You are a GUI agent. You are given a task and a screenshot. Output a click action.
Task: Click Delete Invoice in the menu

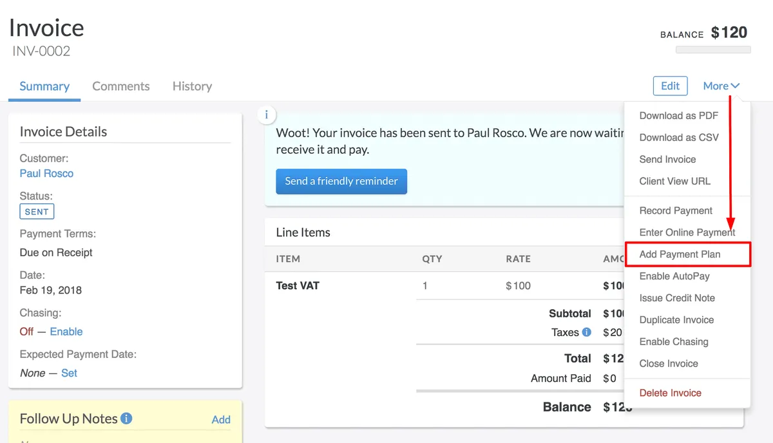670,393
